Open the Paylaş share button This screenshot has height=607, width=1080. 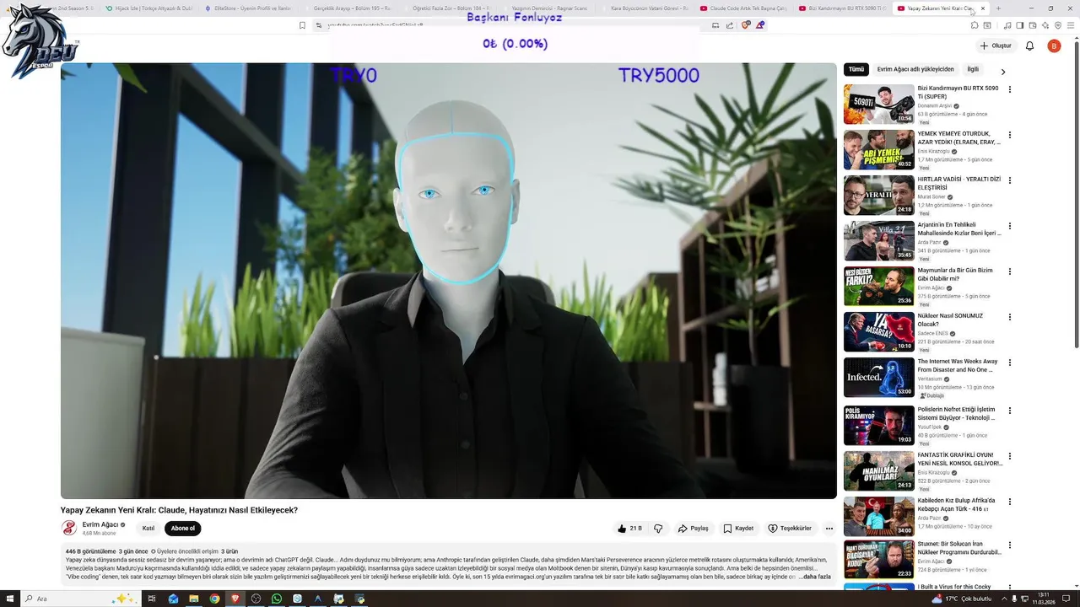click(x=693, y=529)
